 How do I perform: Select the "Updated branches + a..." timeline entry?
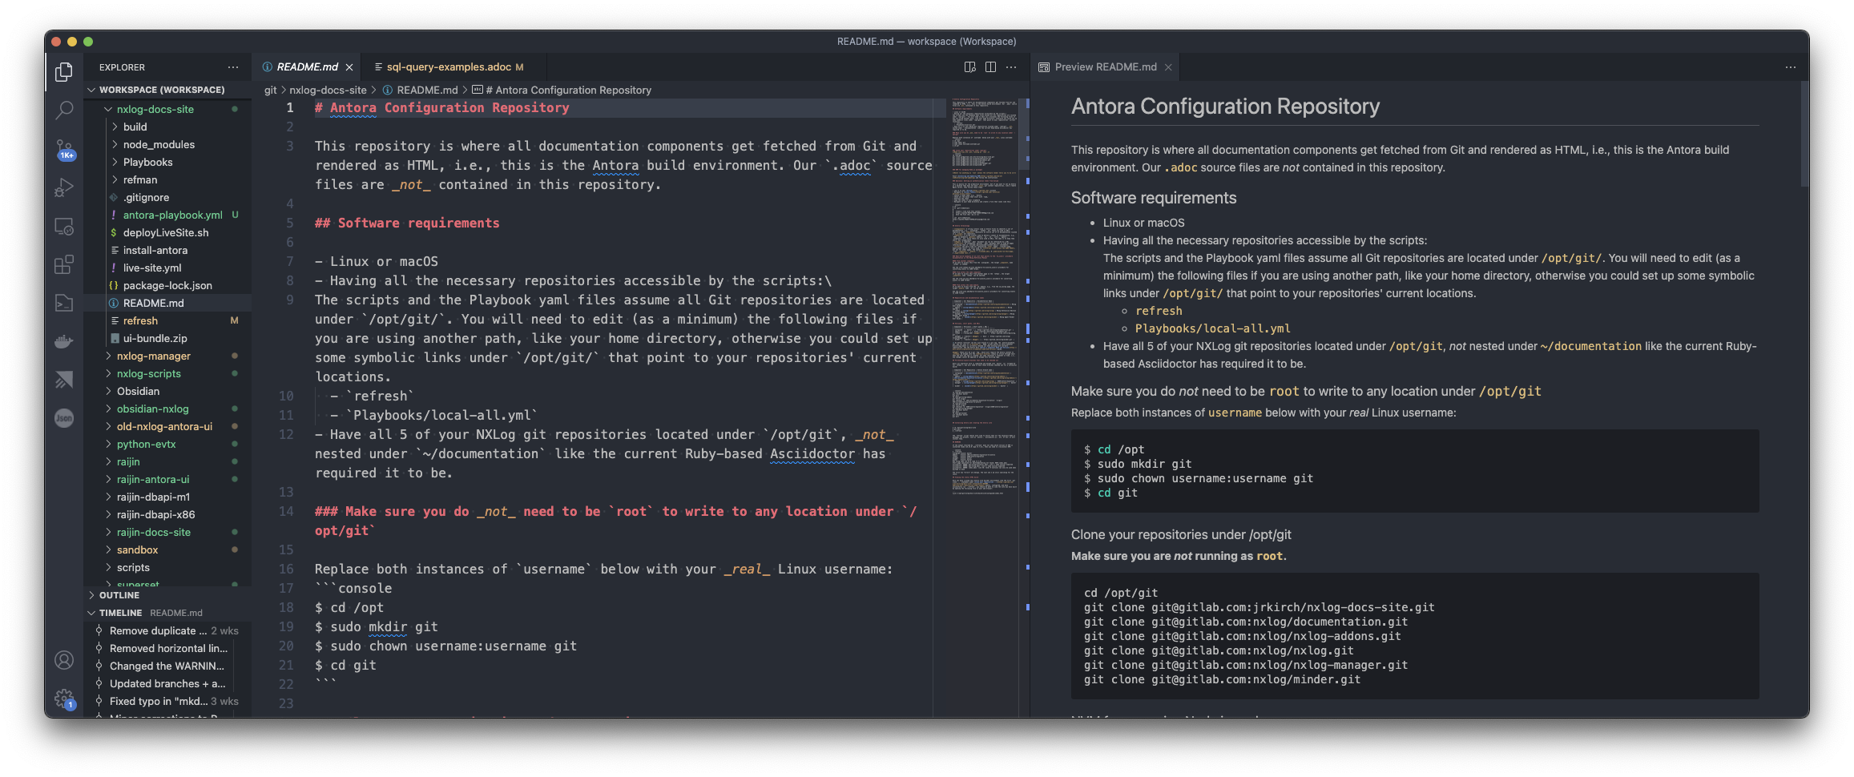(x=167, y=683)
